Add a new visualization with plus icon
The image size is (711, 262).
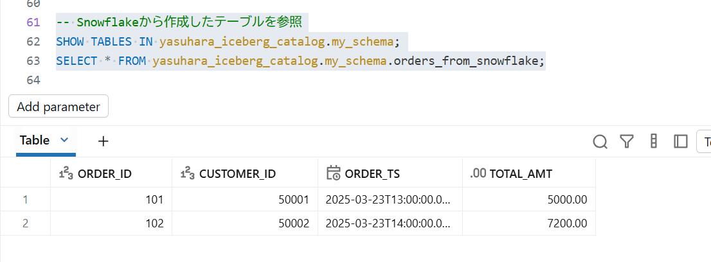[x=104, y=141]
